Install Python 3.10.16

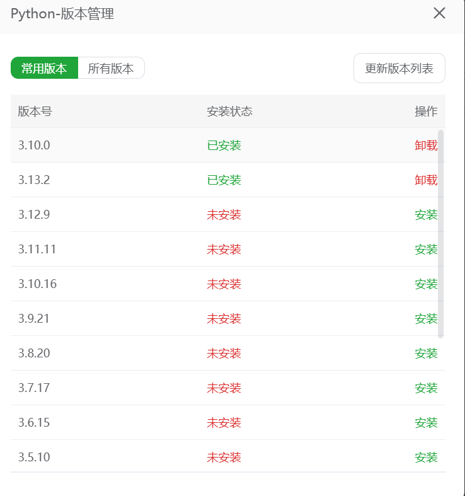point(426,284)
